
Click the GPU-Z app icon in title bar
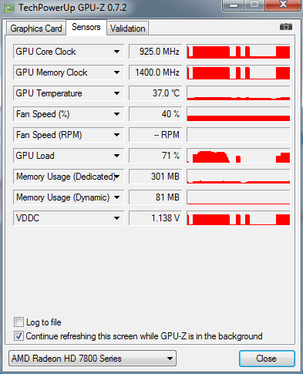(x=9, y=8)
